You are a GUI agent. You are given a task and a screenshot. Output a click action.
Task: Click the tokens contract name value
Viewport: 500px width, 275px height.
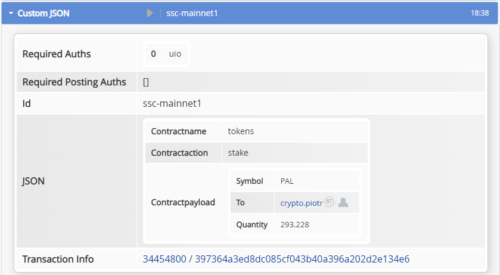click(x=241, y=131)
